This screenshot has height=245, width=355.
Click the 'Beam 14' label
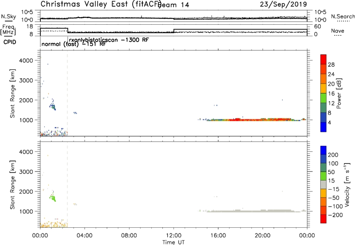coord(174,5)
